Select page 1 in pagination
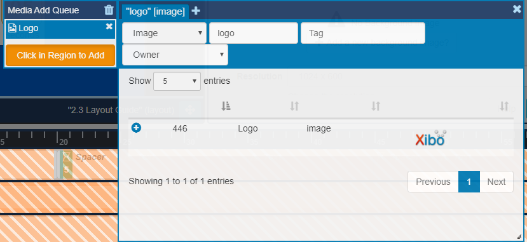The image size is (527, 242). pyautogui.click(x=469, y=182)
